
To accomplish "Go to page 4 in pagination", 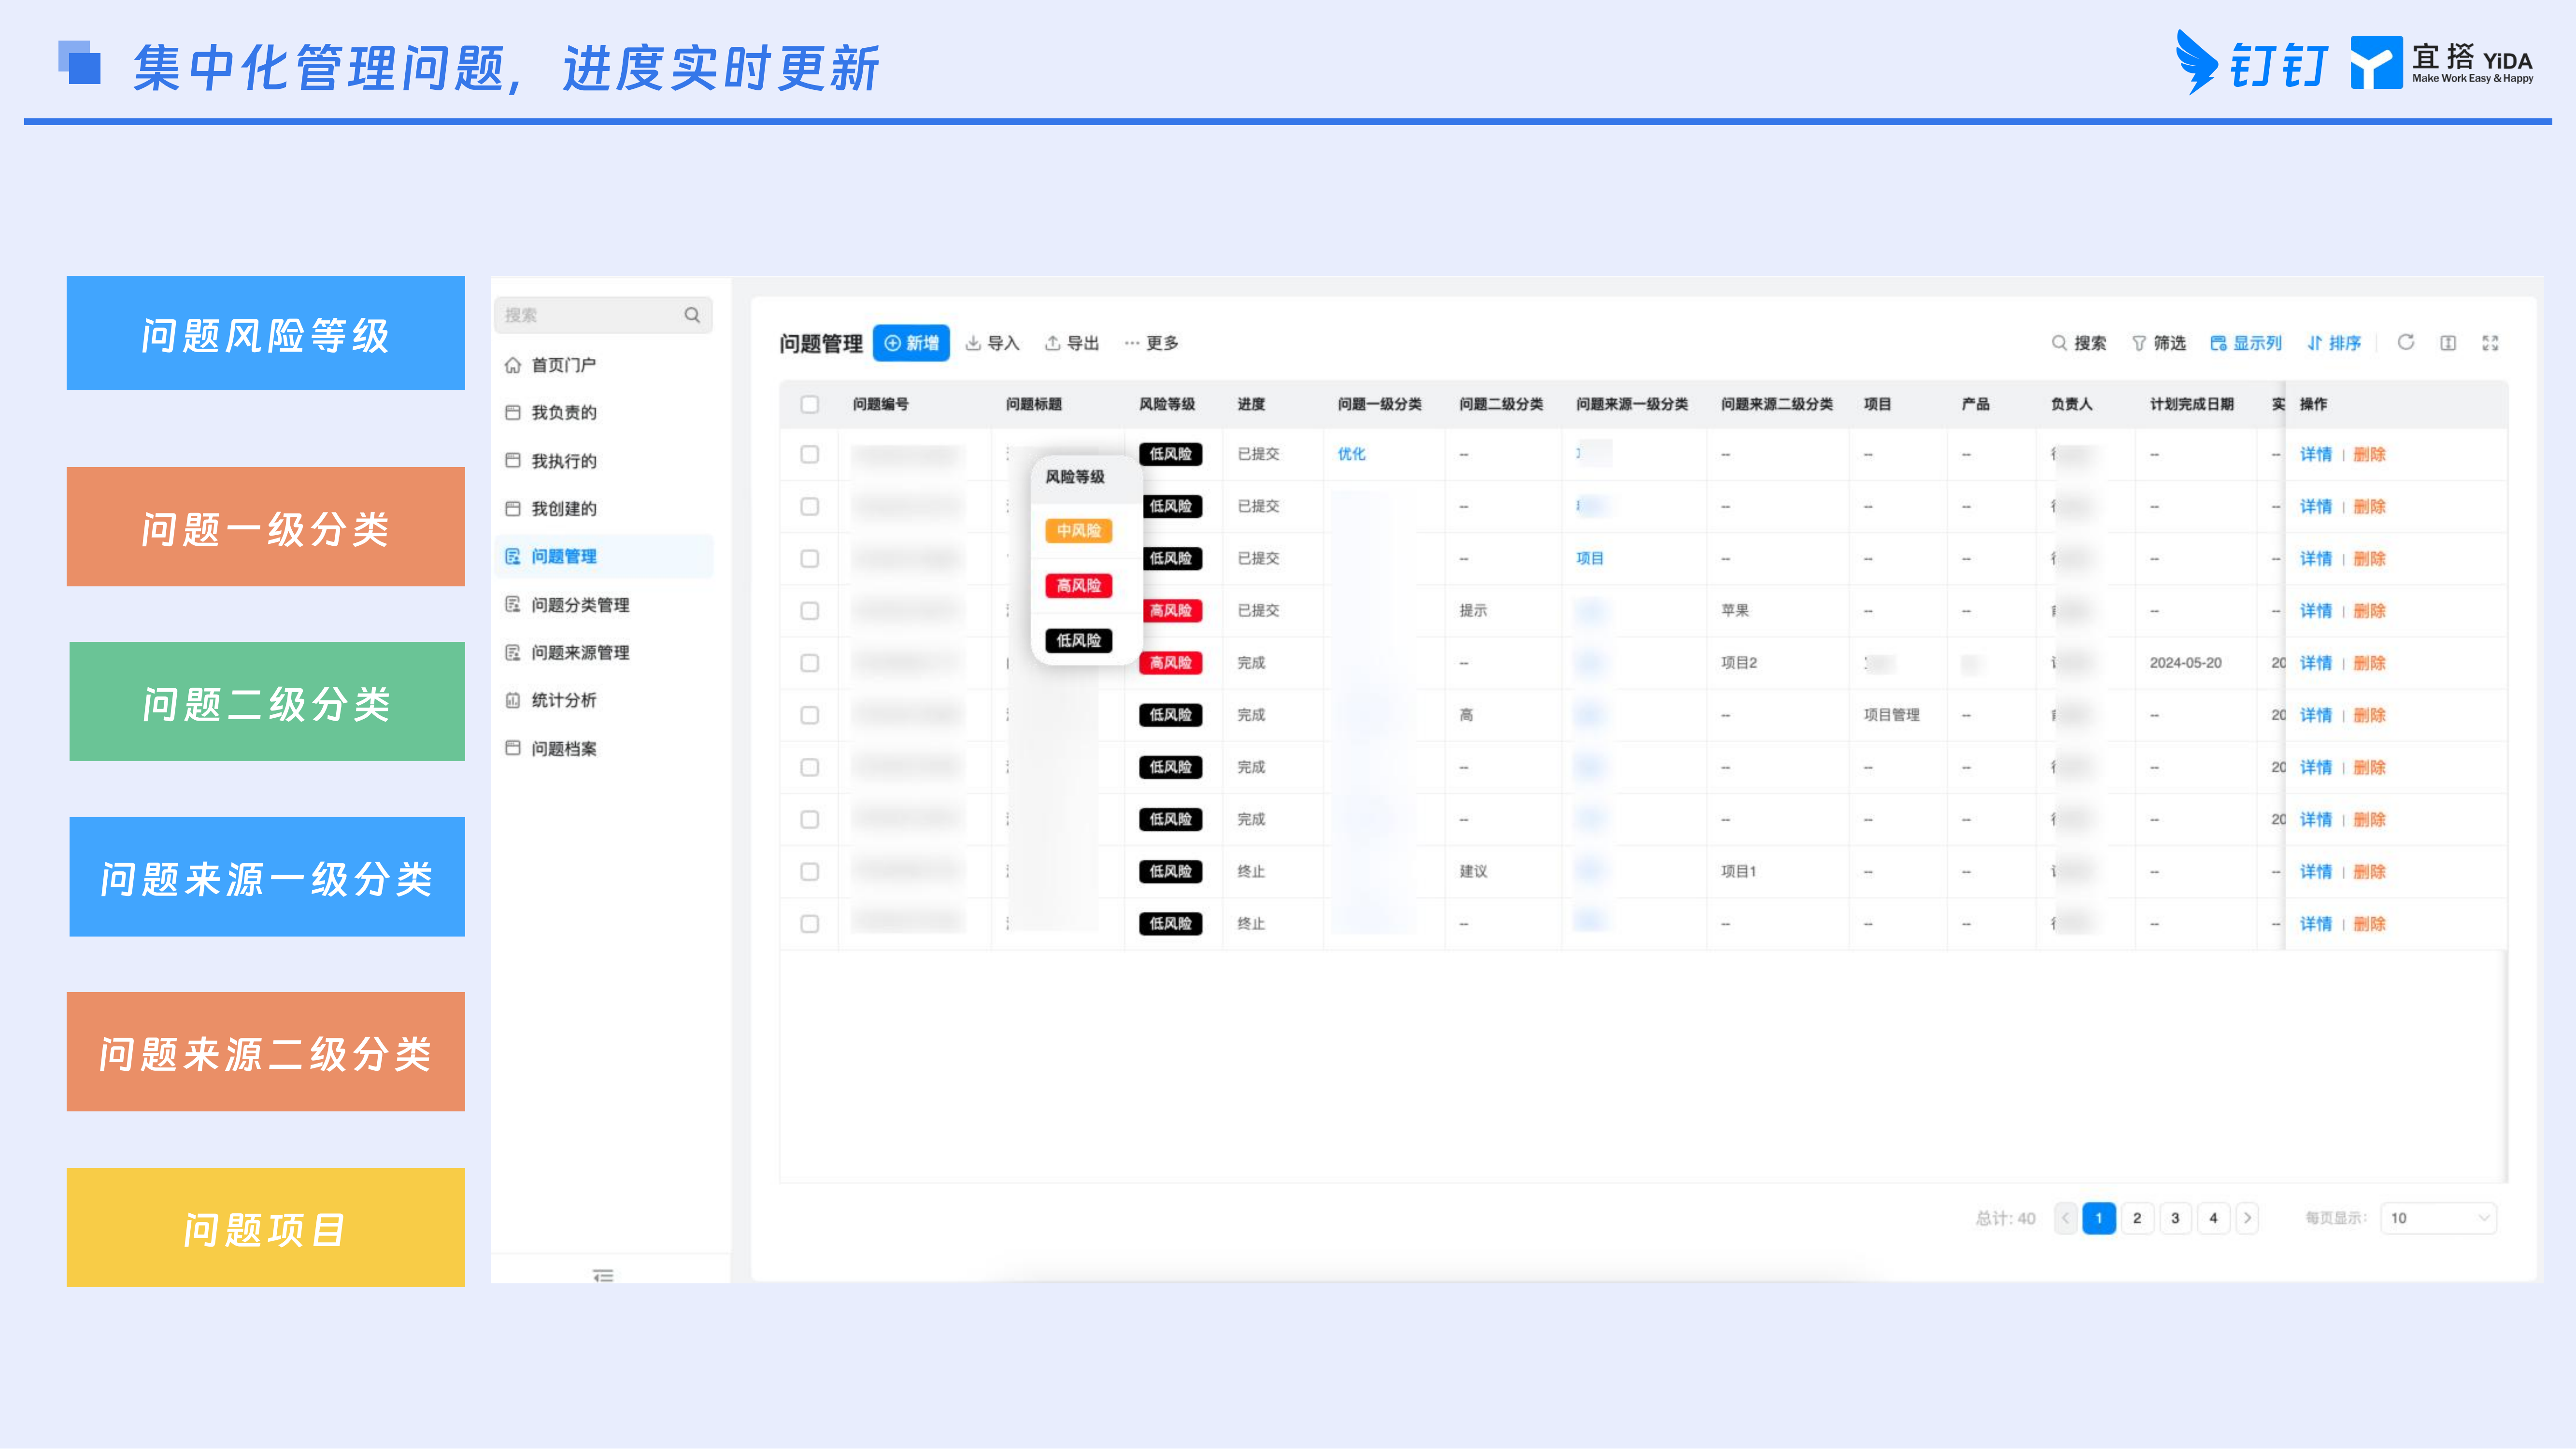I will click(2213, 1218).
